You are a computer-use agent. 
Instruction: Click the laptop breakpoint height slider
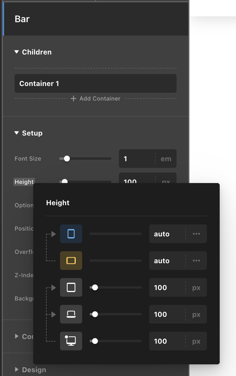tap(116, 314)
